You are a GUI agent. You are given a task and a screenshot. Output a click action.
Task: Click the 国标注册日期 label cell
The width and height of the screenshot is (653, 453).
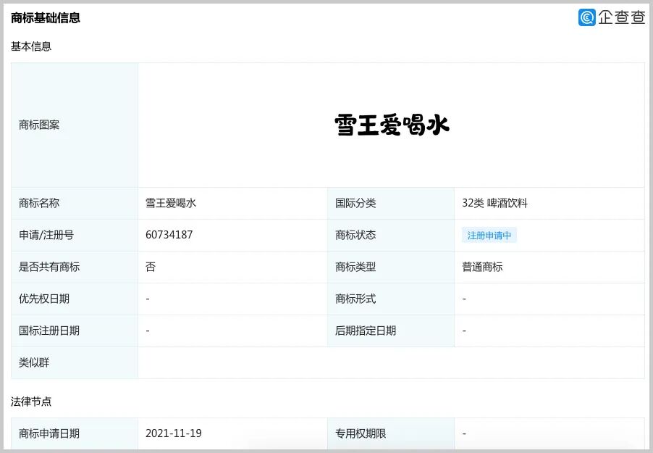pos(75,331)
